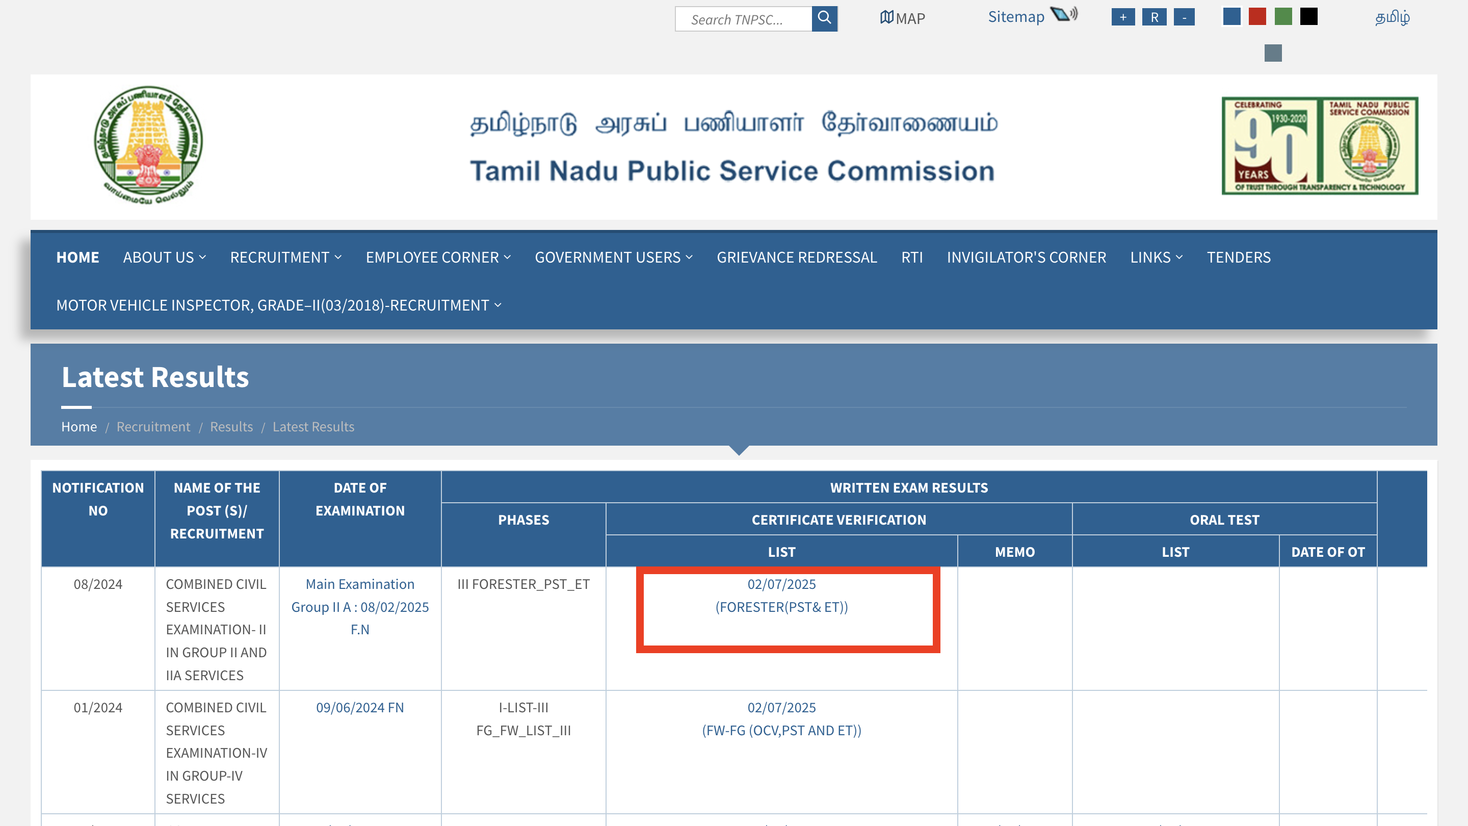Click the 90 years celebration logo
Screen dimensions: 1468x826
1319,145
